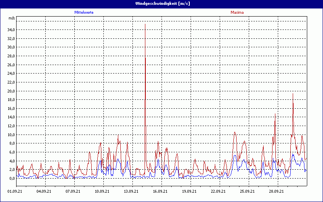323x202 pixels.
Task: Select the 10.09.21 date label
Action: (x=103, y=191)
